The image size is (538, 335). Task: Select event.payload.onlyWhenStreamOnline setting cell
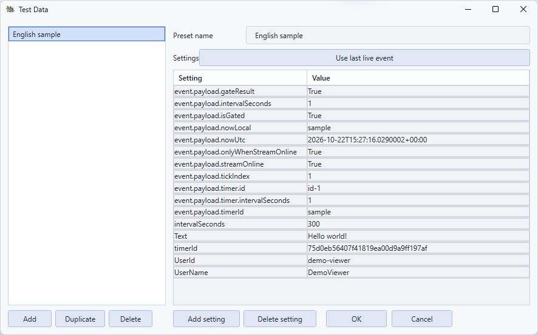point(240,152)
